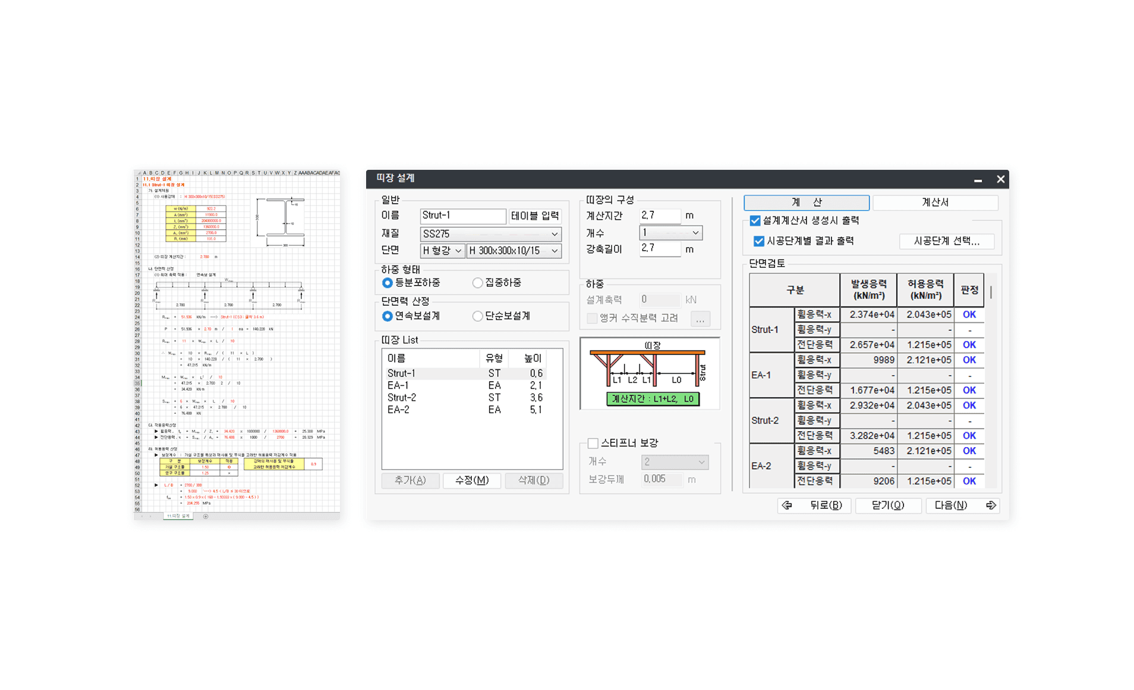Click the 3.282e+04 stress value cell
1134x690 pixels.
868,436
